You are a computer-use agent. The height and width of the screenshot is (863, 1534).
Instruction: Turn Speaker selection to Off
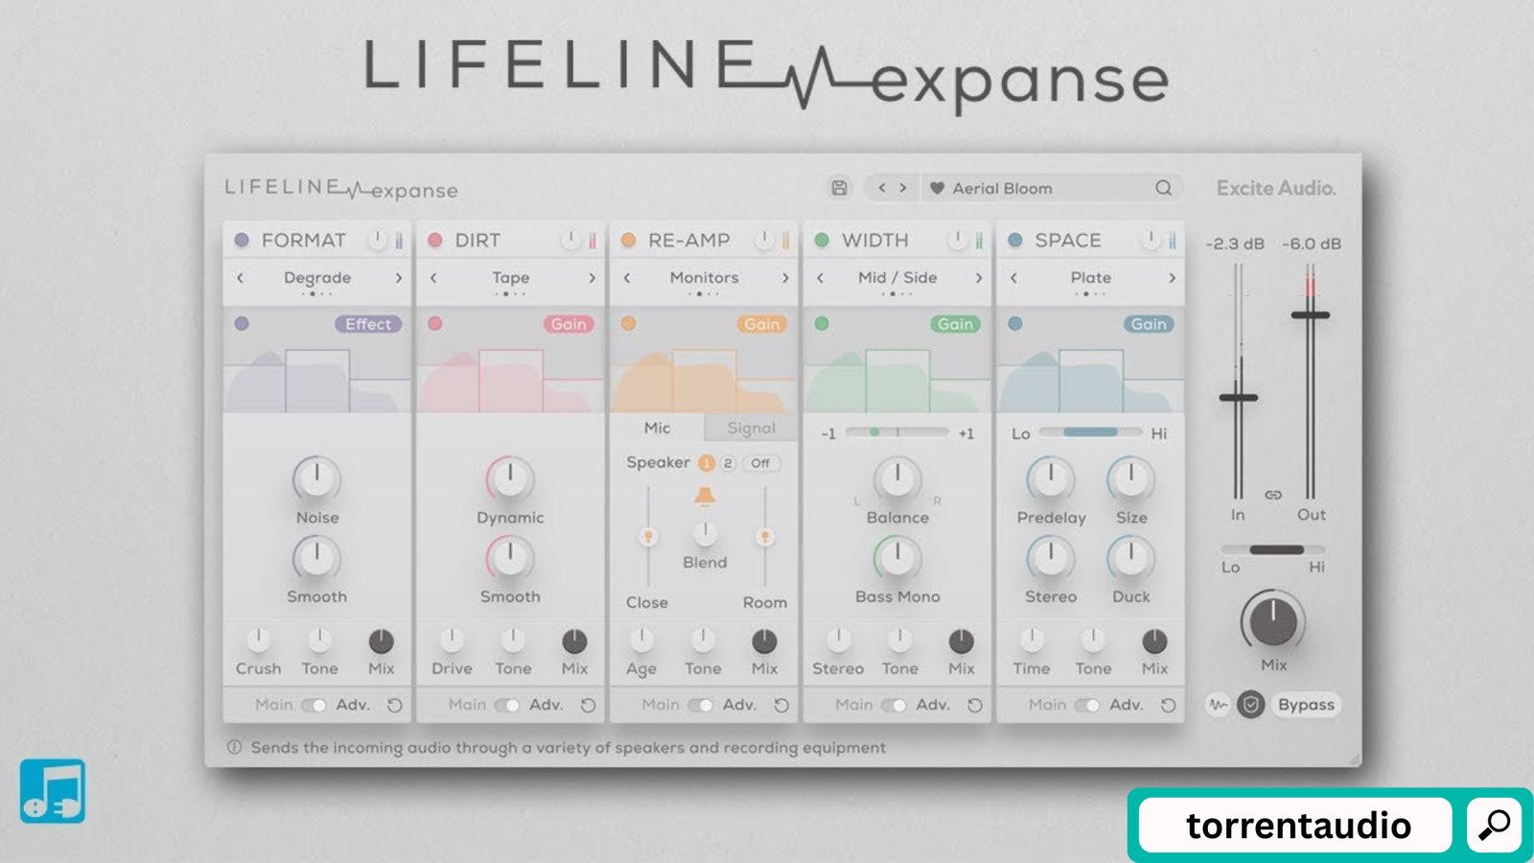click(760, 463)
